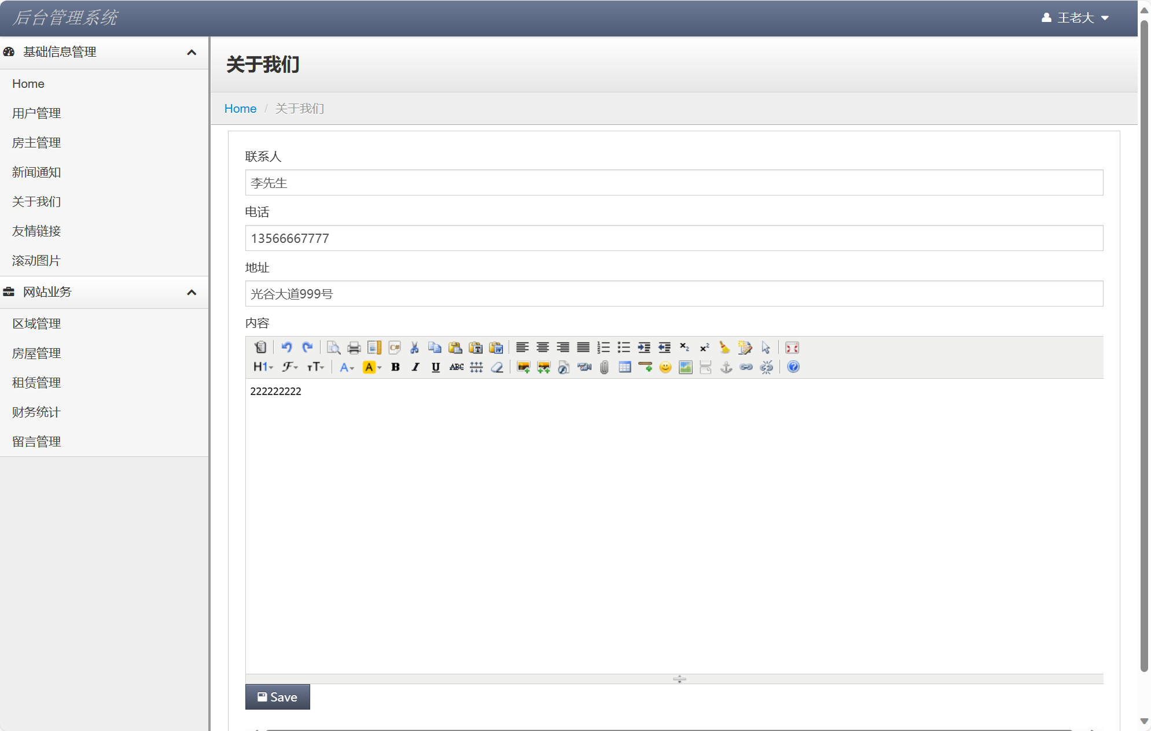
Task: Click the insert hyperlink icon
Action: [746, 367]
